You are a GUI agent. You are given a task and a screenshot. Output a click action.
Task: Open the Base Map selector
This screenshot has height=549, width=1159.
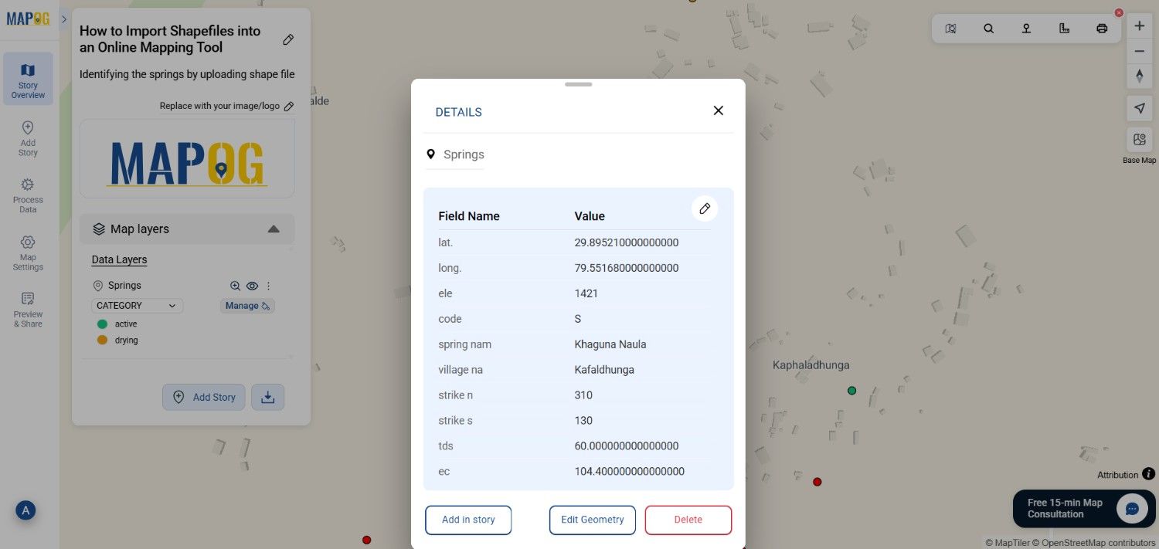point(1139,140)
